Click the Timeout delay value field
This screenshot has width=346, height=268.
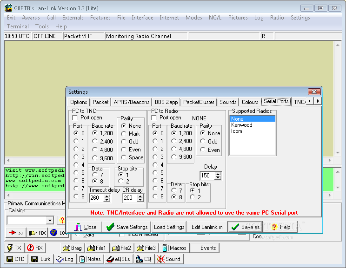97,198
